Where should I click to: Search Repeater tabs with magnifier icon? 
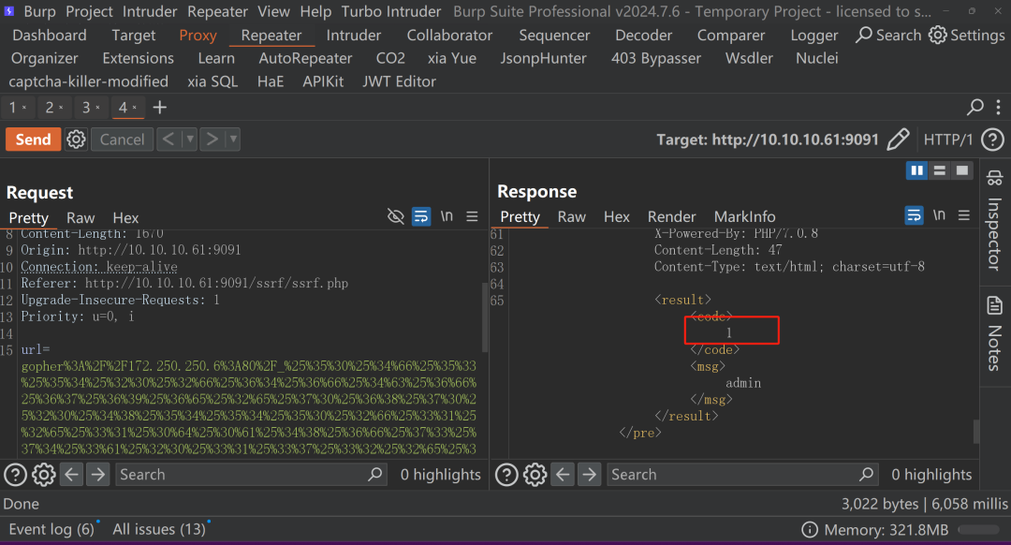pos(974,107)
